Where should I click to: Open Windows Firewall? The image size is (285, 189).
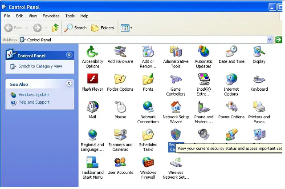(x=148, y=168)
